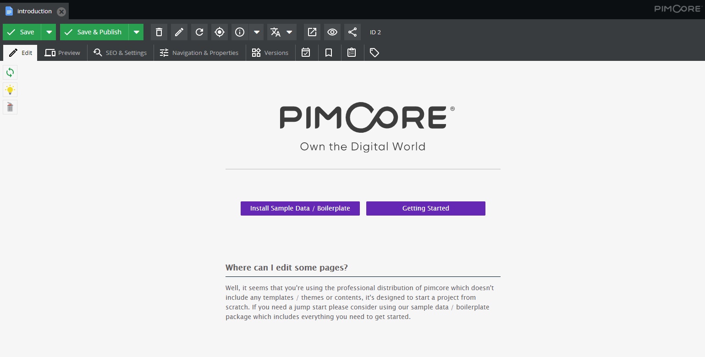
Task: Toggle editable highlight with lightbulb icon
Action: click(x=10, y=90)
